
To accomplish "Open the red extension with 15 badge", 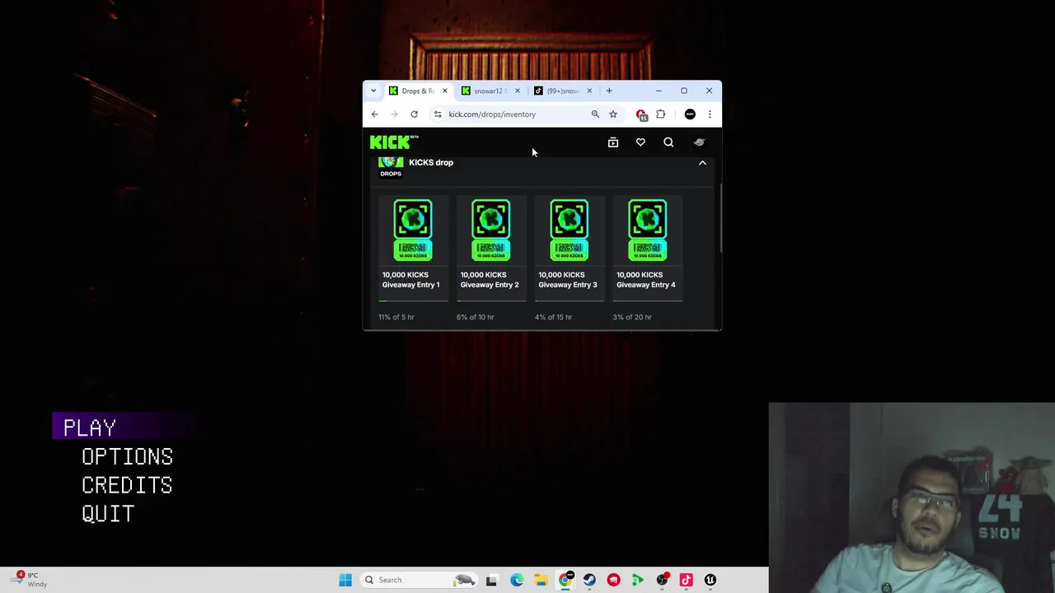I will coord(642,114).
